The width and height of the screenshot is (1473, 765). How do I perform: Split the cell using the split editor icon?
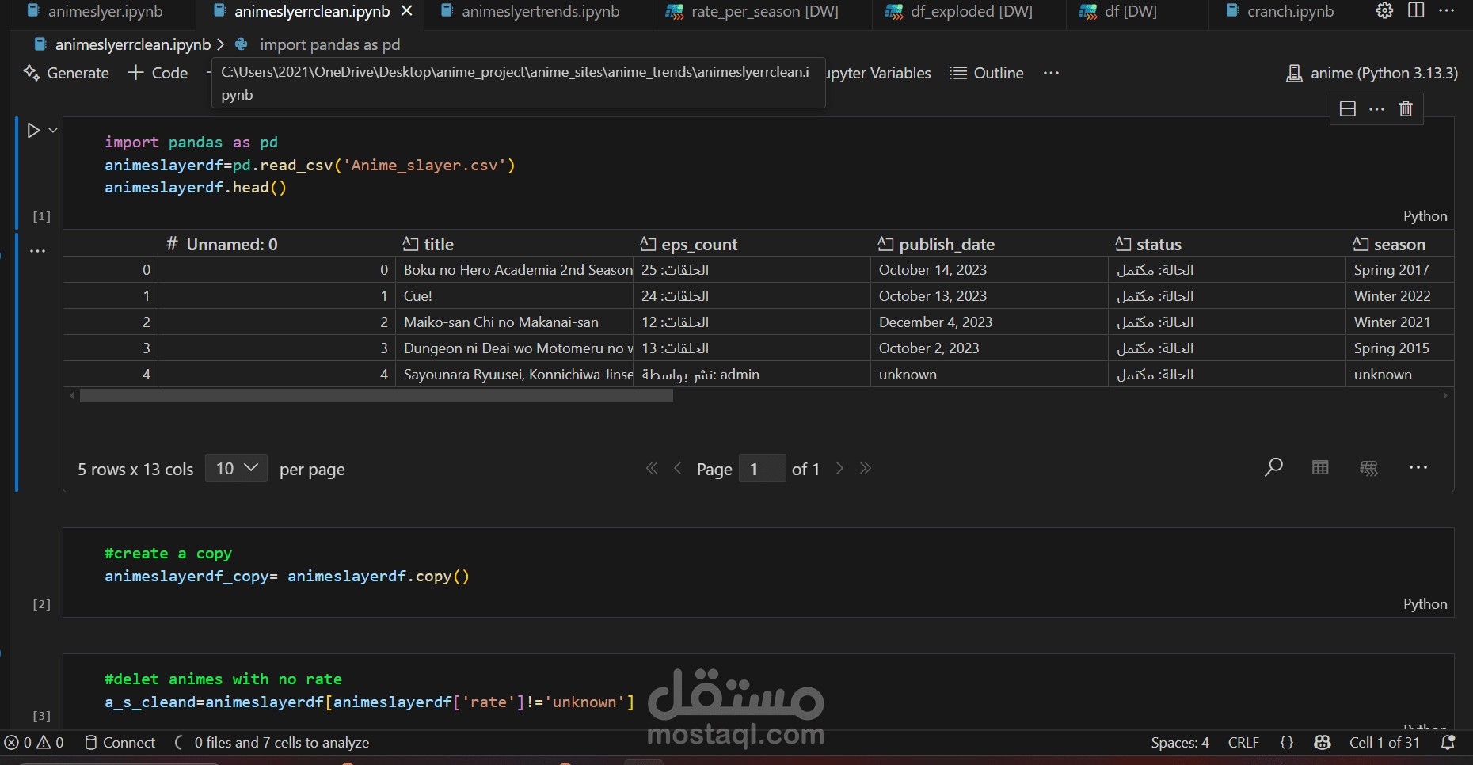pyautogui.click(x=1348, y=108)
